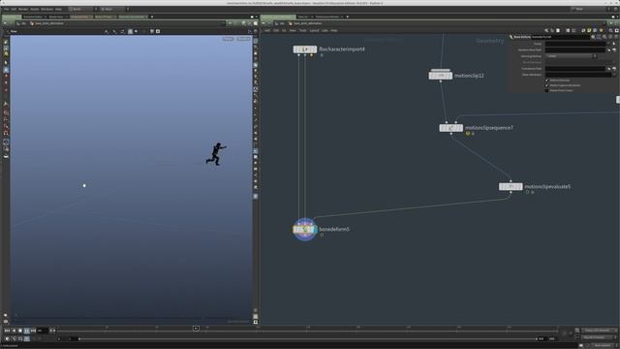This screenshot has height=349, width=620.
Task: Click the Group input field
Action: tap(575, 44)
